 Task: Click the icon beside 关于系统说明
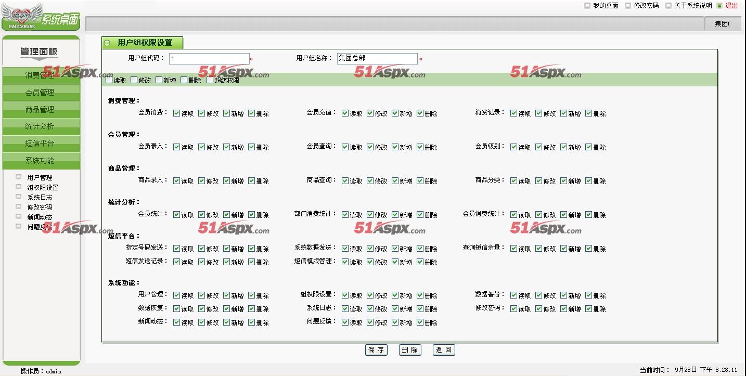(668, 6)
